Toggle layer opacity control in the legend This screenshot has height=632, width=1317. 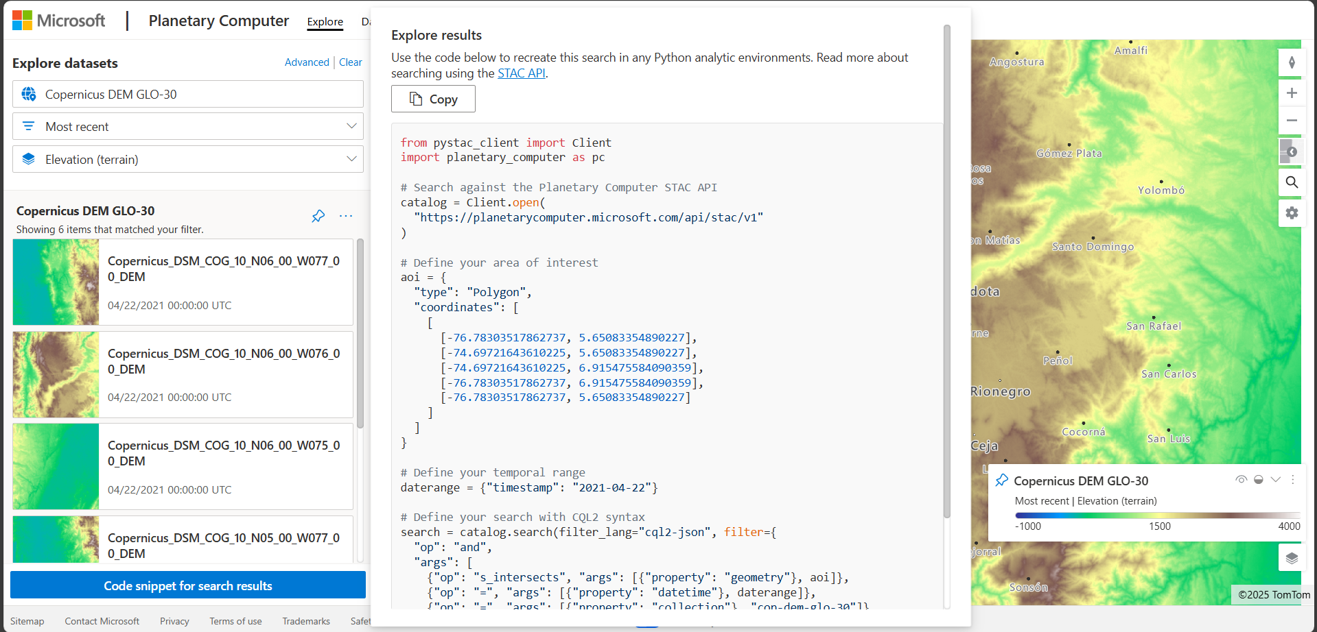click(1258, 480)
